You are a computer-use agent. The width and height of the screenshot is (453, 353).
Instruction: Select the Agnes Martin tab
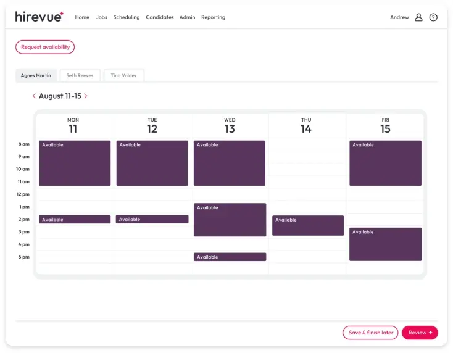tap(36, 75)
